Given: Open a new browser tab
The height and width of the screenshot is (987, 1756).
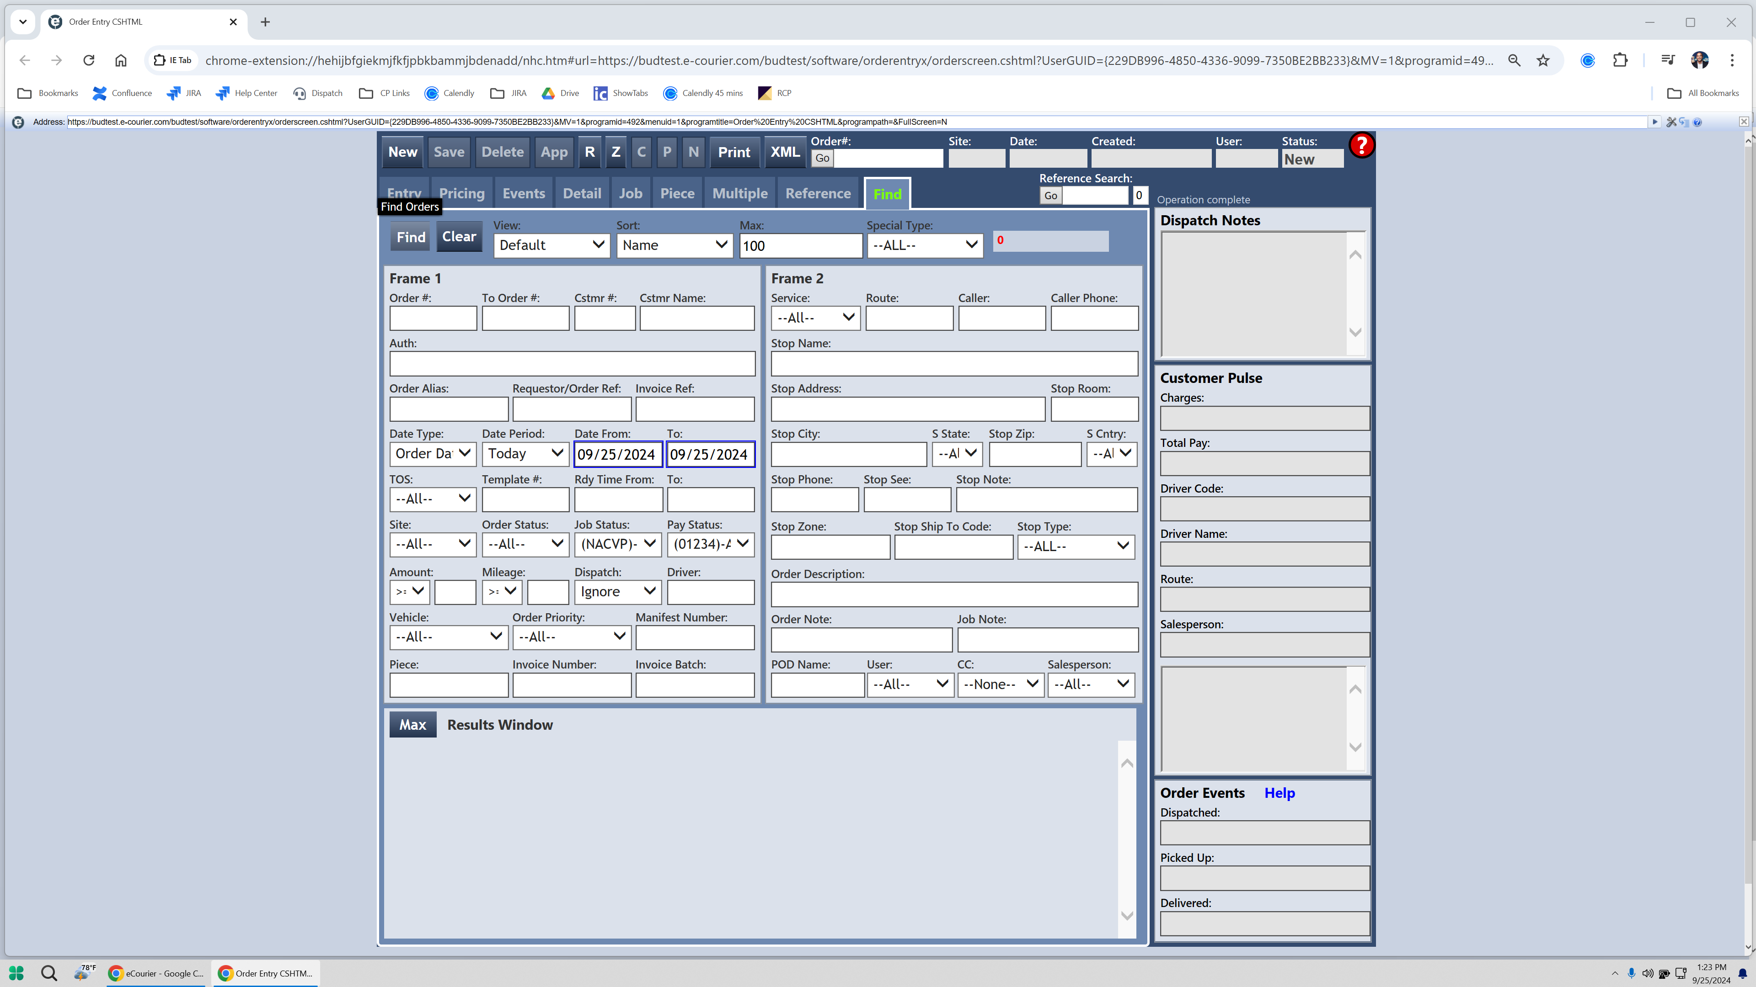Looking at the screenshot, I should click(x=265, y=22).
